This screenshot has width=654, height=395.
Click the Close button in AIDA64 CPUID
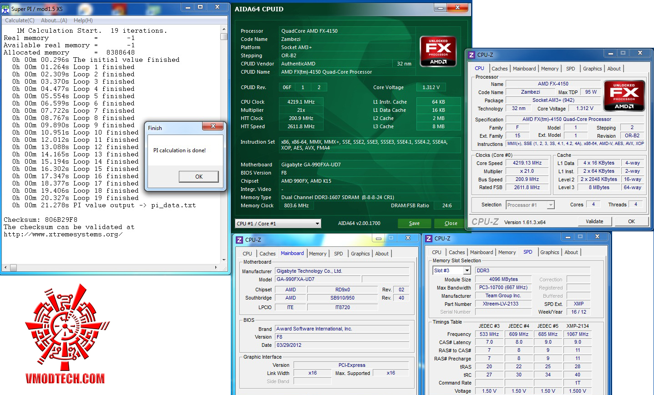point(451,223)
